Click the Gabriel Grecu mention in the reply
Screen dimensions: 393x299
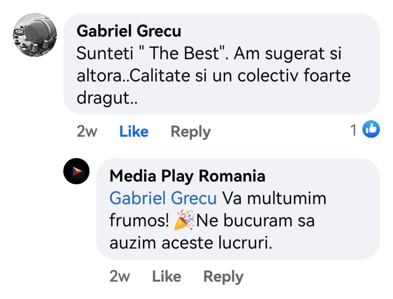[163, 199]
